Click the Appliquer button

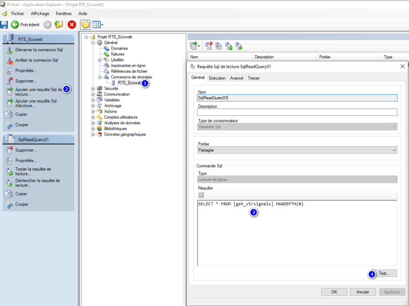[392, 292]
